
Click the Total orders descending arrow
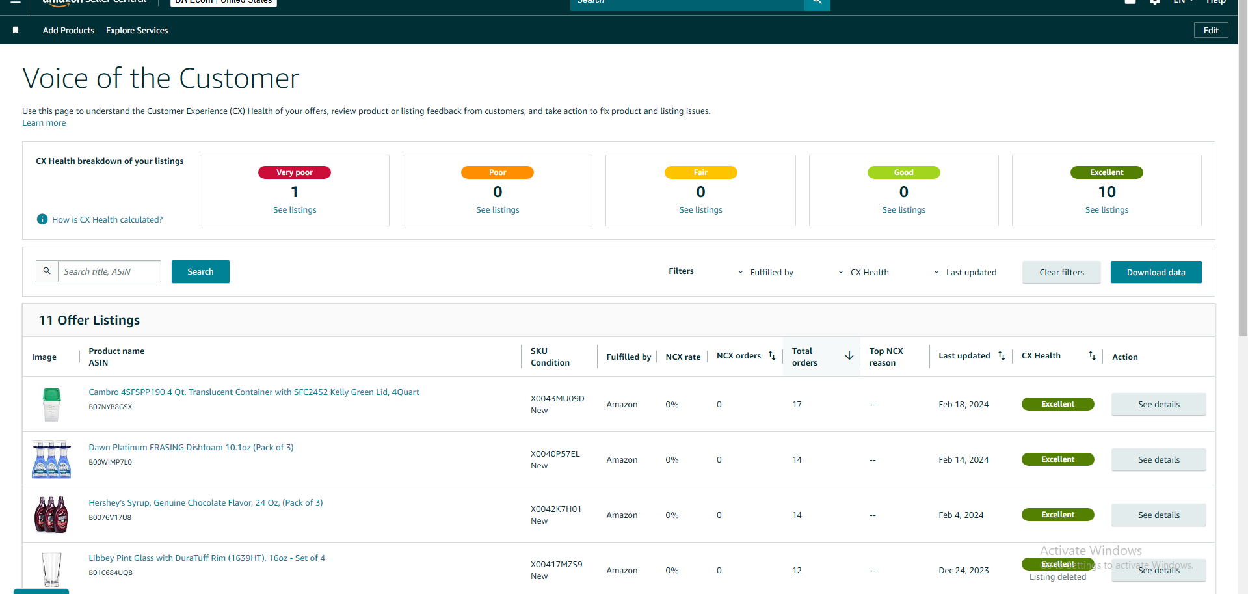click(x=849, y=356)
